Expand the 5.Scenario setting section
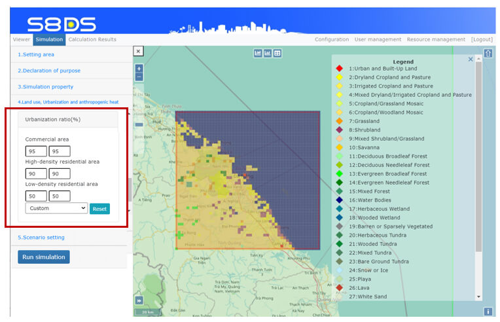The image size is (500, 322). point(41,237)
